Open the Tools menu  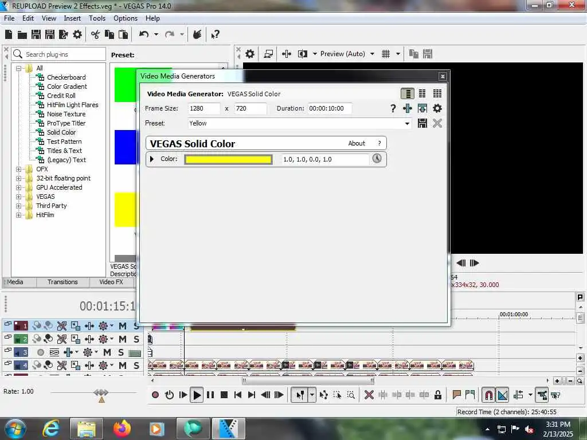97,18
